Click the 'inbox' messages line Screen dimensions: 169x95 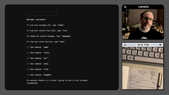pyautogui.click(x=46, y=25)
